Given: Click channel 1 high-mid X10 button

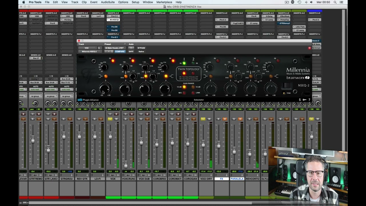Looking at the screenshot, I should click(146, 76).
